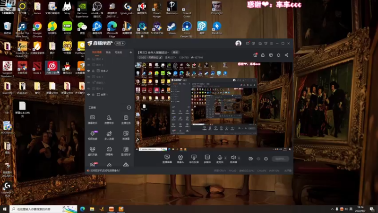The width and height of the screenshot is (378, 213).
Task: Open the gift box icon above preview
Action: (x=255, y=55)
